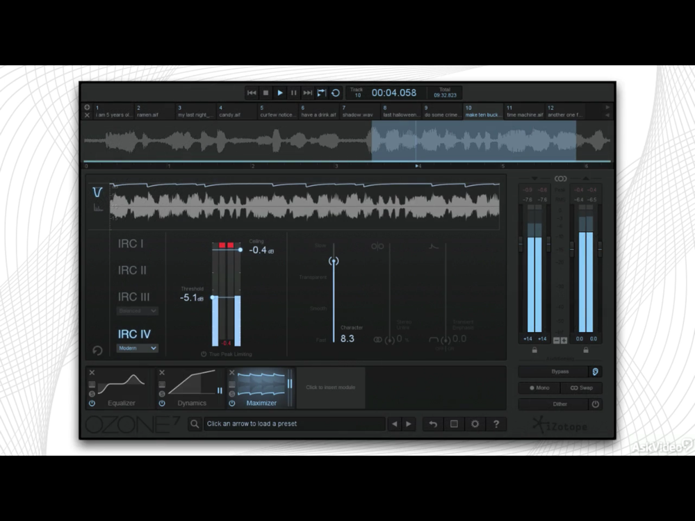Click the reset icon below IRC modes

97,351
